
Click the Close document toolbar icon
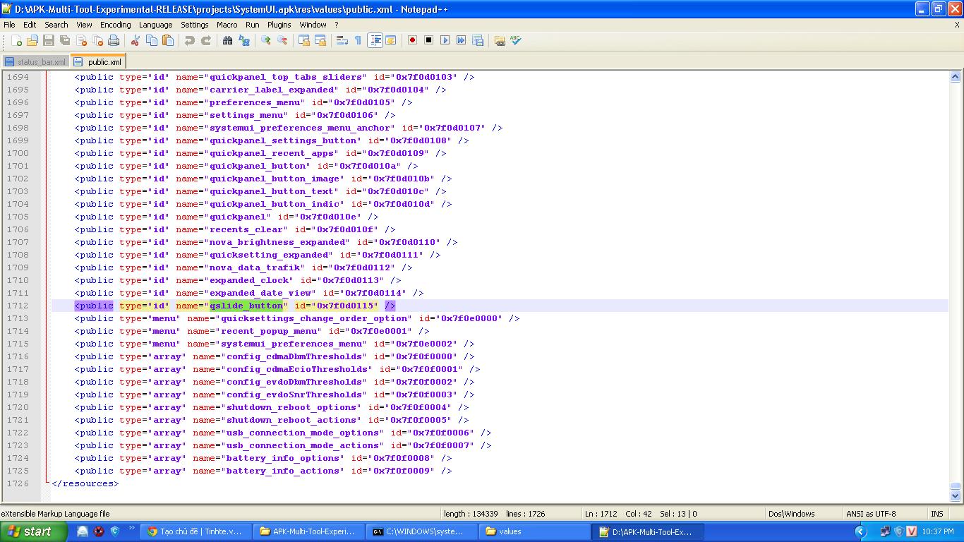pos(81,41)
